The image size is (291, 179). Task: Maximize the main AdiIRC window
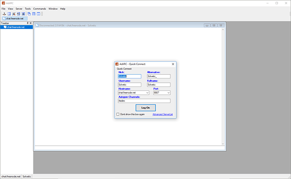pyautogui.click(x=277, y=3)
